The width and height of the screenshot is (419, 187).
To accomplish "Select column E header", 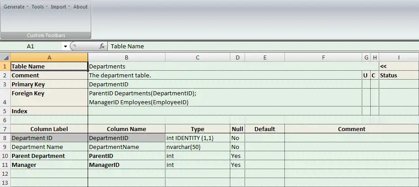I will point(265,57).
